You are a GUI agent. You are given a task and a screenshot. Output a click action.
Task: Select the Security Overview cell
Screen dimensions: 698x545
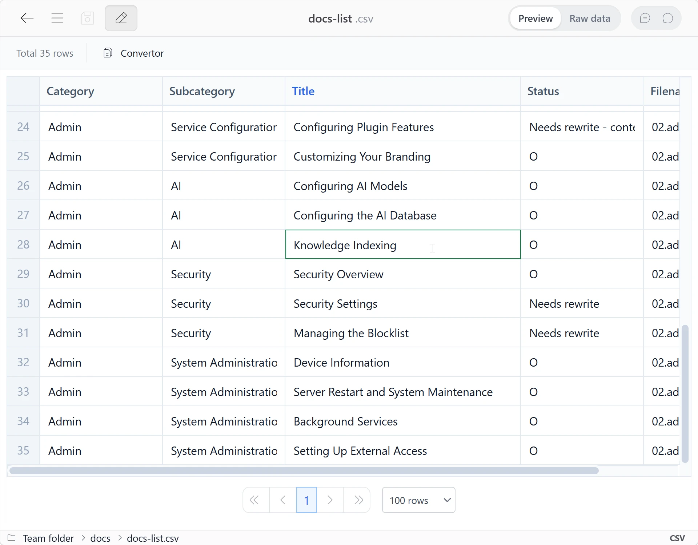[x=403, y=274]
